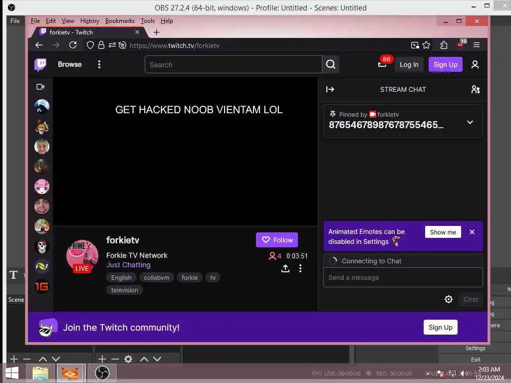511x383 pixels.
Task: Click the followed channels camera icon
Action: pos(40,87)
